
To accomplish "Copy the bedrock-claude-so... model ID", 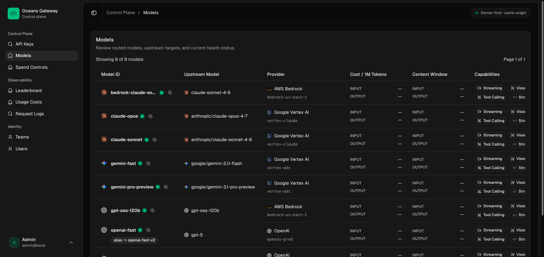I will (x=170, y=93).
